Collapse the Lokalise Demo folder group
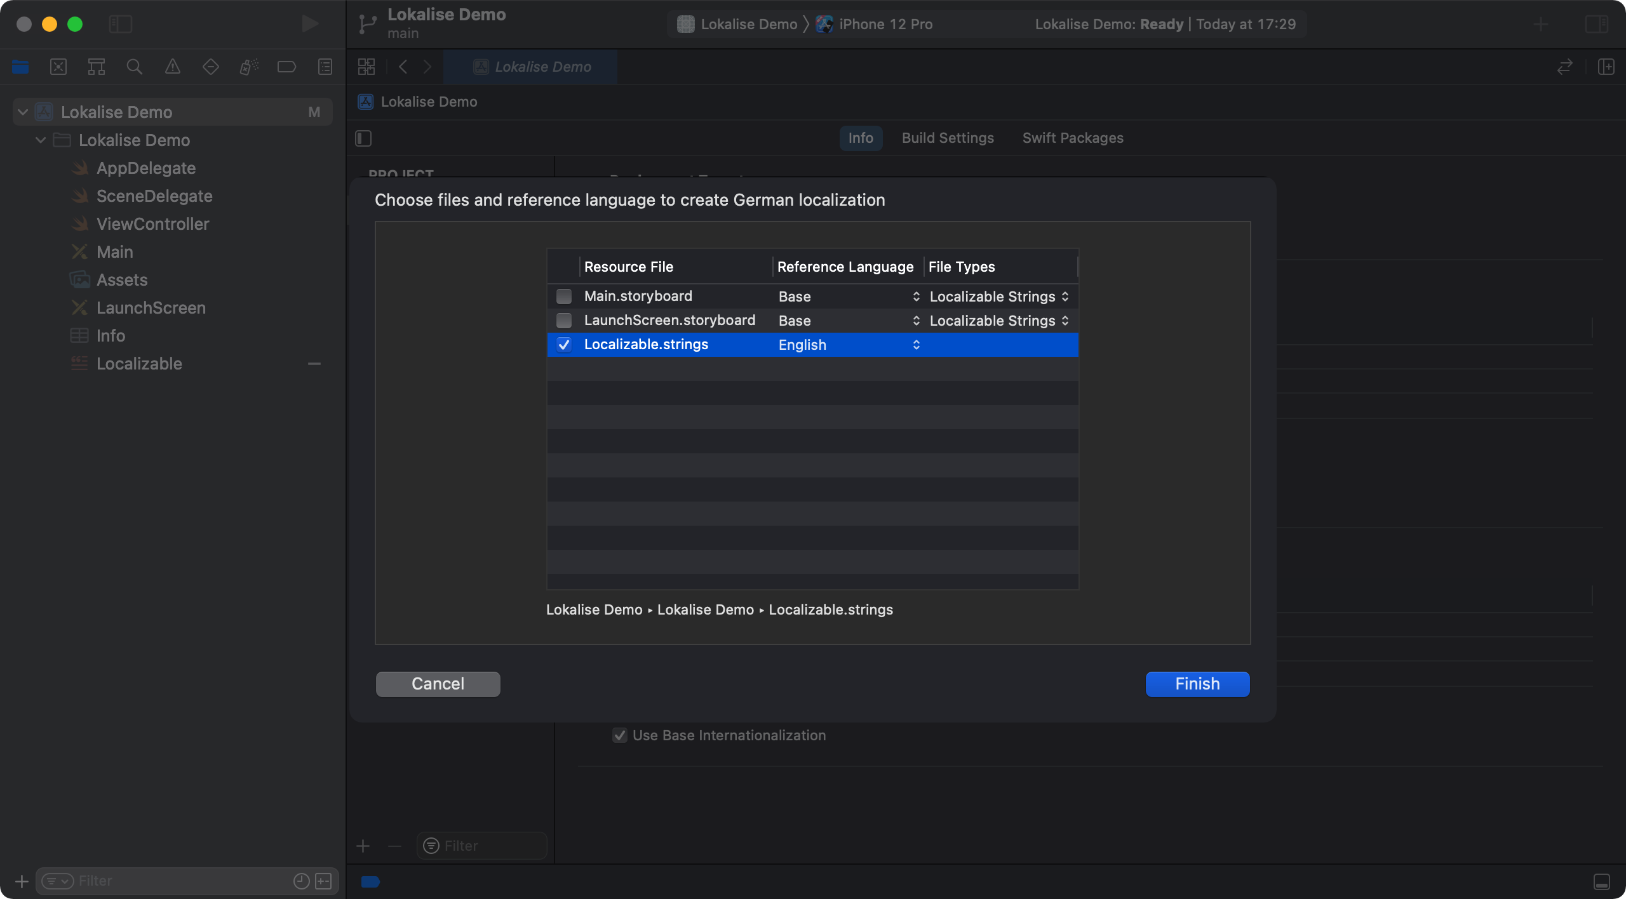 41,140
